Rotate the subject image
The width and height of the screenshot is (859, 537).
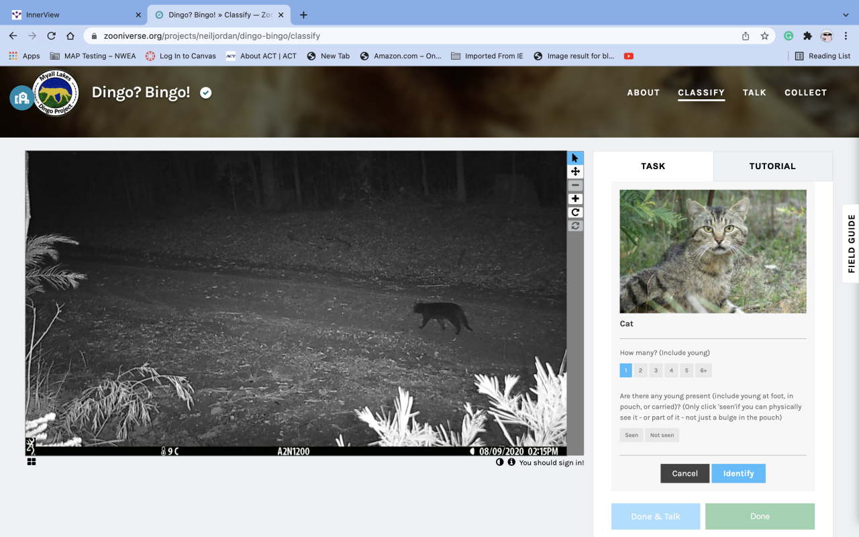(x=575, y=212)
